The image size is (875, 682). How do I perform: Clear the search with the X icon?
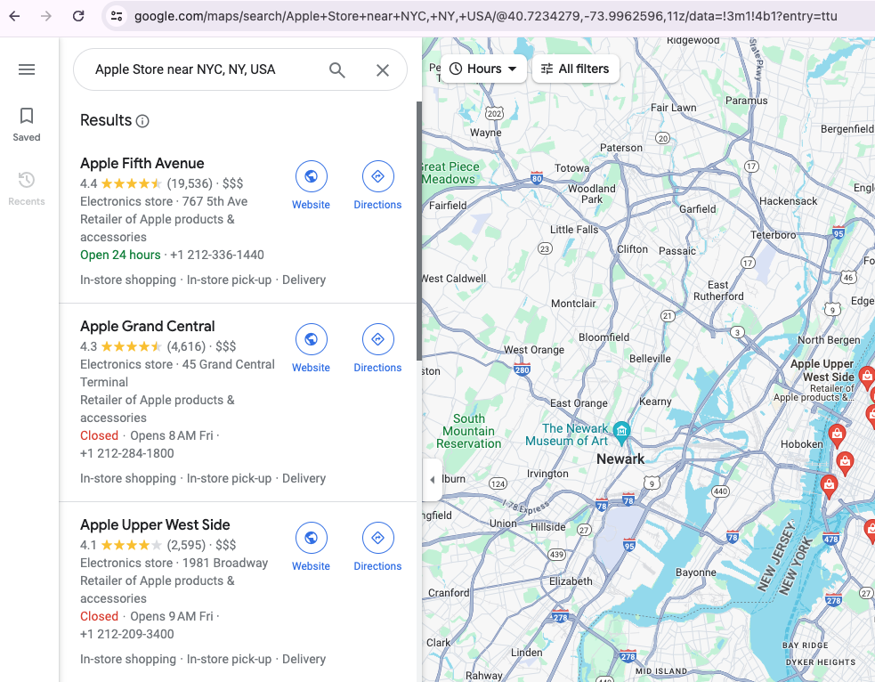pyautogui.click(x=382, y=69)
